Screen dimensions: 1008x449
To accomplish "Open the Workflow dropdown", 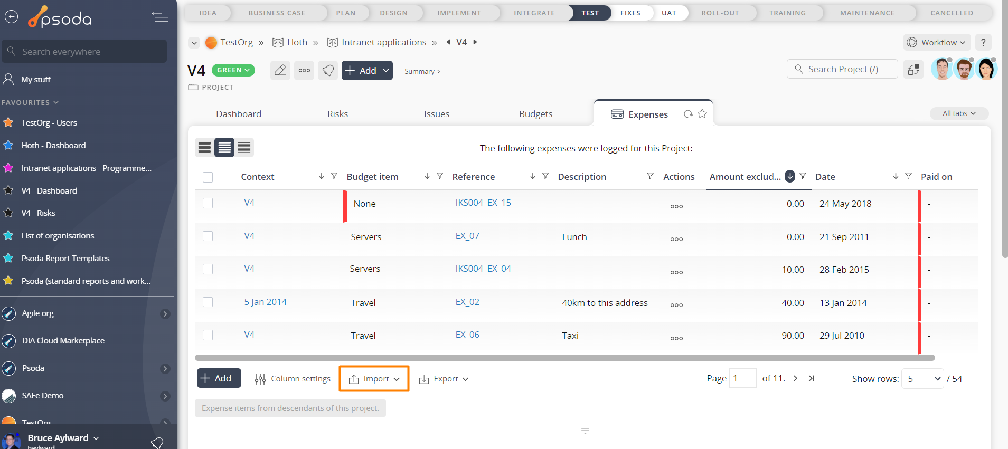I will coord(937,42).
